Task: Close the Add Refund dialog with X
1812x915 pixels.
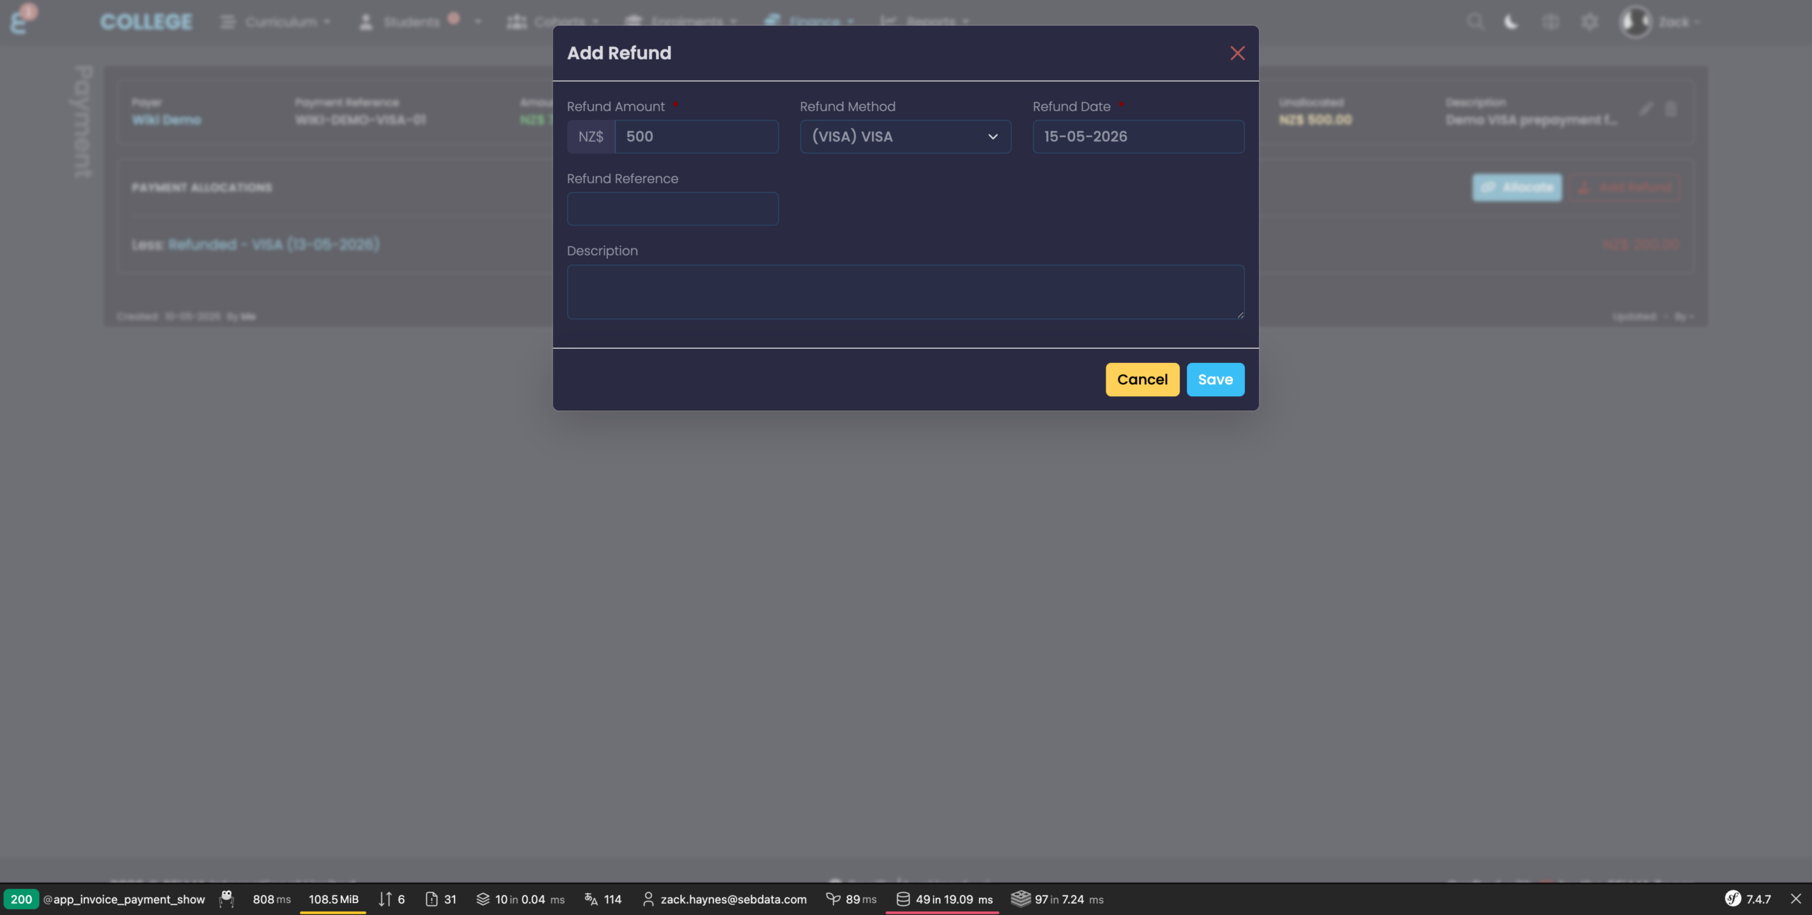Action: tap(1237, 53)
